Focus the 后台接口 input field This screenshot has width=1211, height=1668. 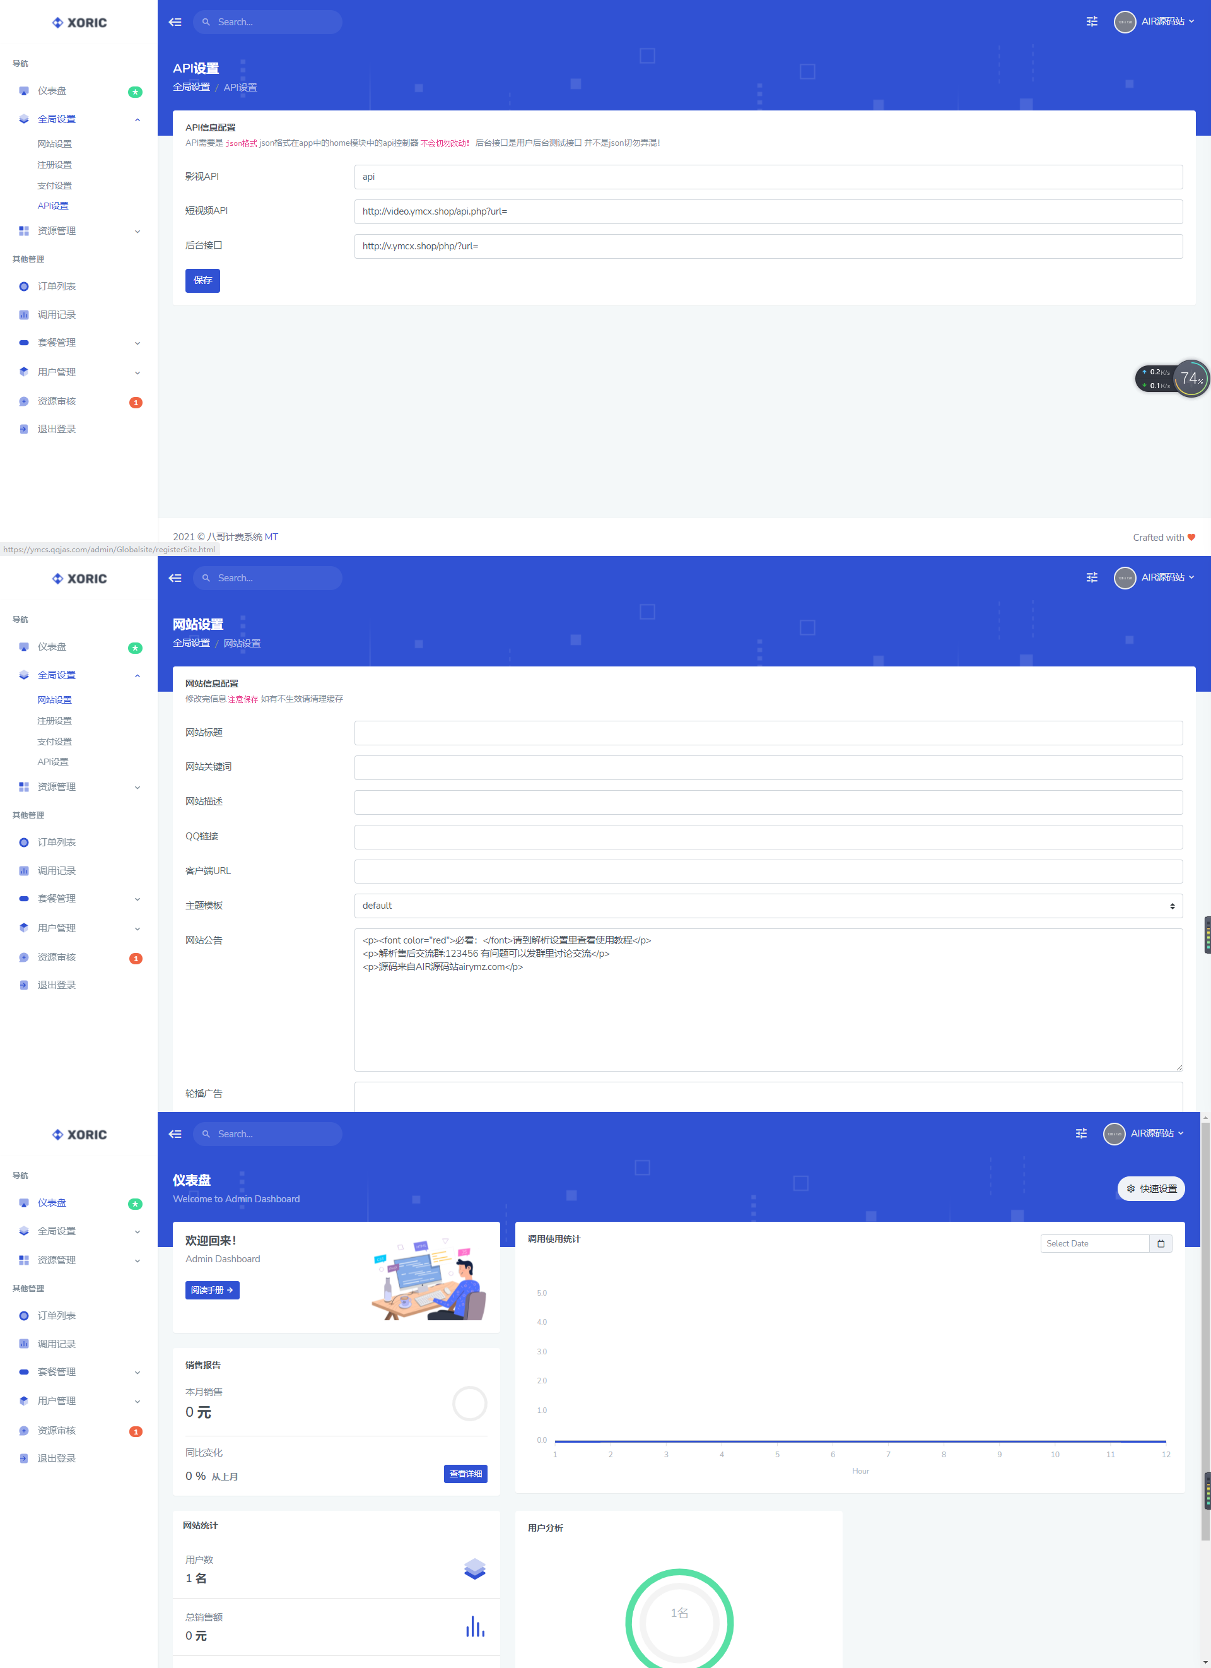[768, 246]
